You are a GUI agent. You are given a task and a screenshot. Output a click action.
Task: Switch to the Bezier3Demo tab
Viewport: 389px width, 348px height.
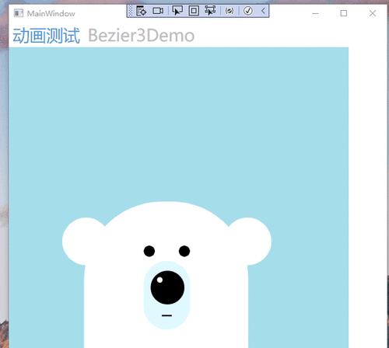[x=142, y=36]
